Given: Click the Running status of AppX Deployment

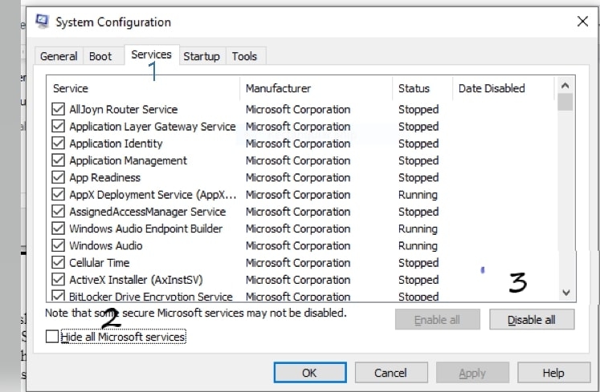Looking at the screenshot, I should click(418, 195).
